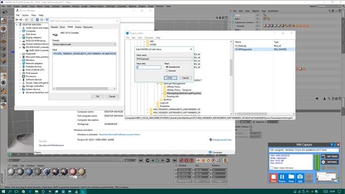This screenshot has height=194, width=345.
Task: Select the tan material sphere
Action: (x=81, y=172)
